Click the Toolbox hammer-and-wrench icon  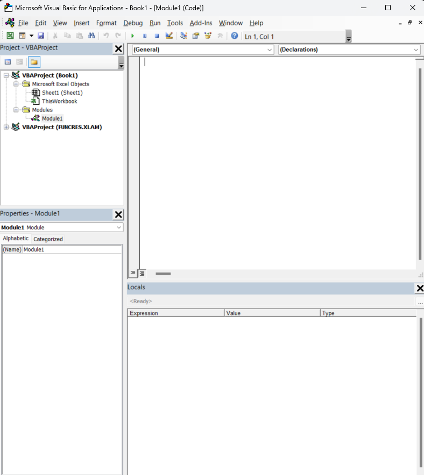point(220,36)
